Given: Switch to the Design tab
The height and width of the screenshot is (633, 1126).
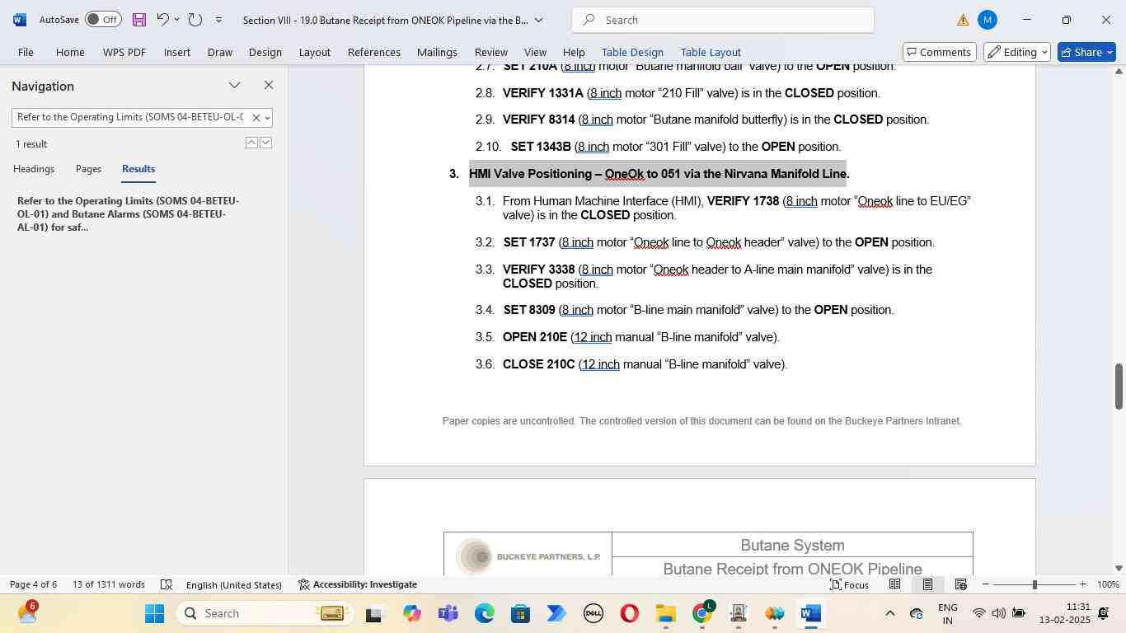Looking at the screenshot, I should (265, 52).
